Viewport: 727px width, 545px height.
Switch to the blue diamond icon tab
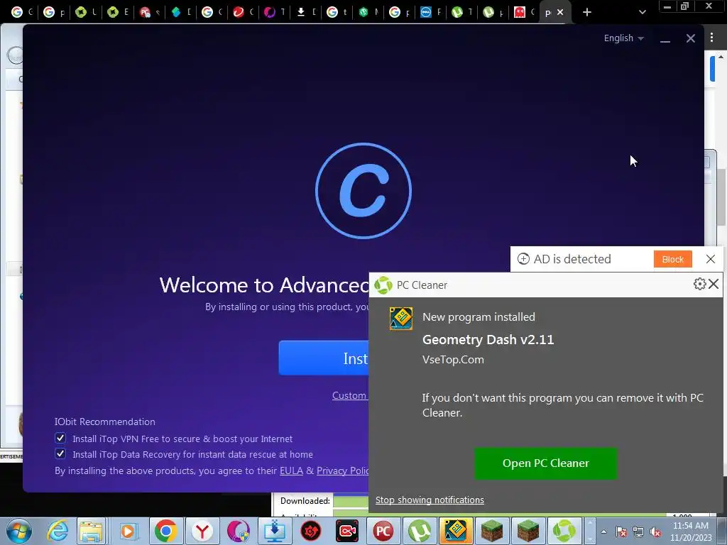click(180, 13)
